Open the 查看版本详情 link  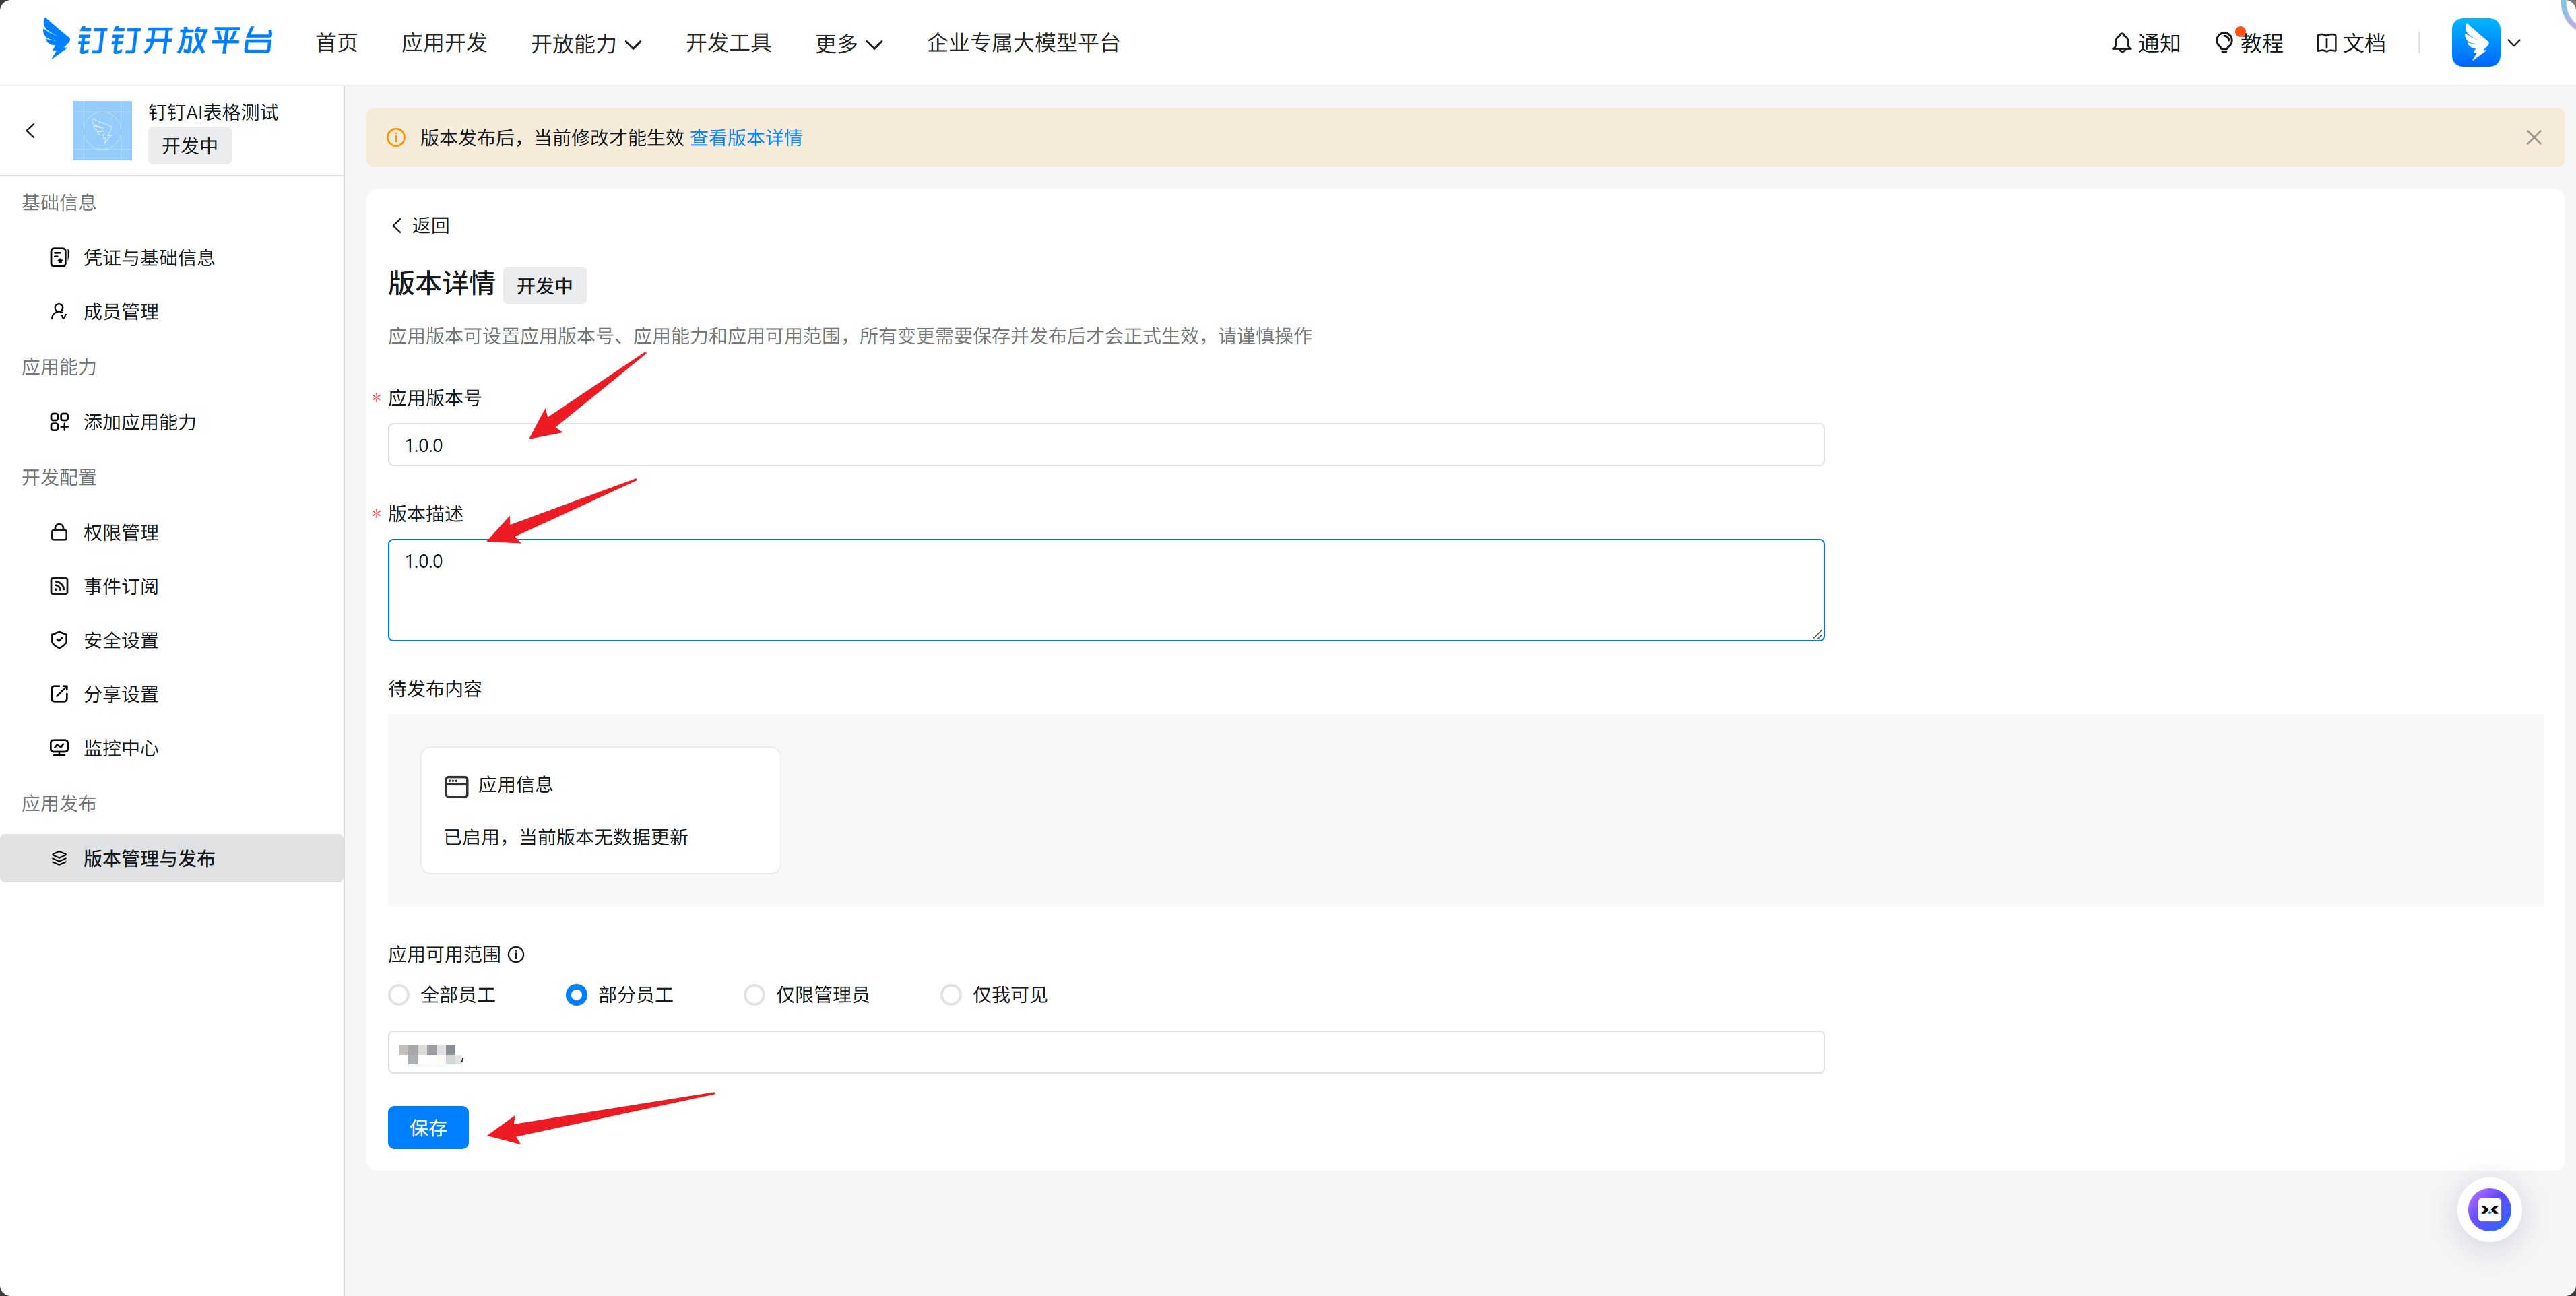tap(746, 138)
